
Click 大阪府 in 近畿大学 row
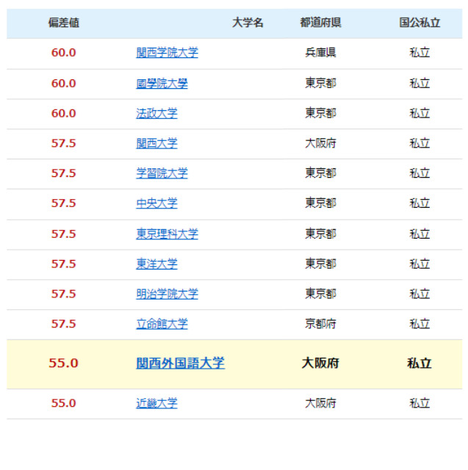[320, 403]
